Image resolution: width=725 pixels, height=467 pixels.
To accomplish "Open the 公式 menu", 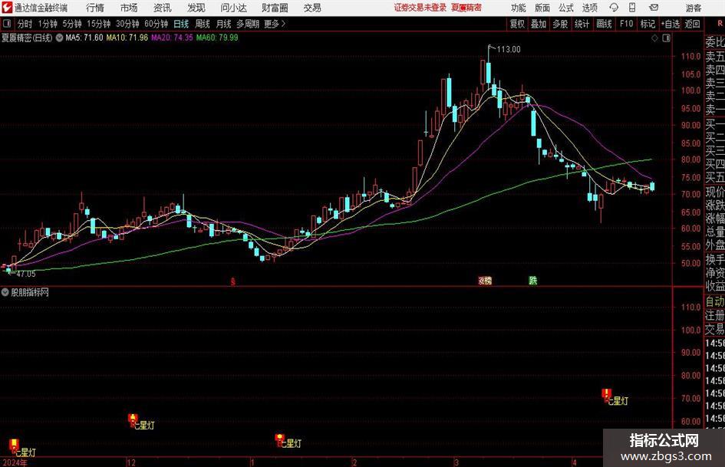I will pyautogui.click(x=566, y=8).
